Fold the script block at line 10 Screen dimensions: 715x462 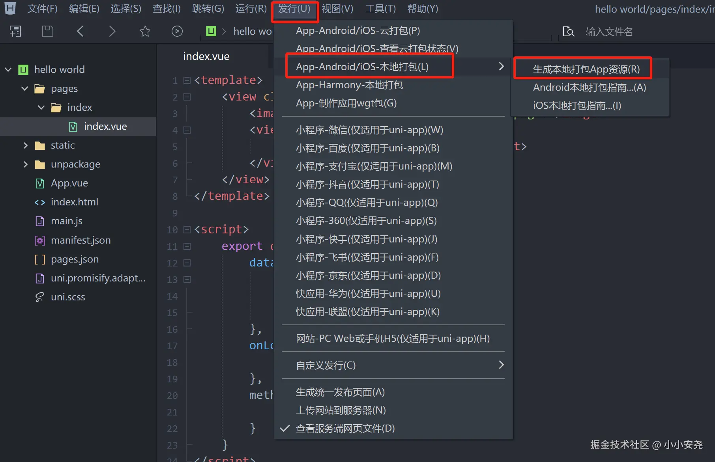(187, 229)
